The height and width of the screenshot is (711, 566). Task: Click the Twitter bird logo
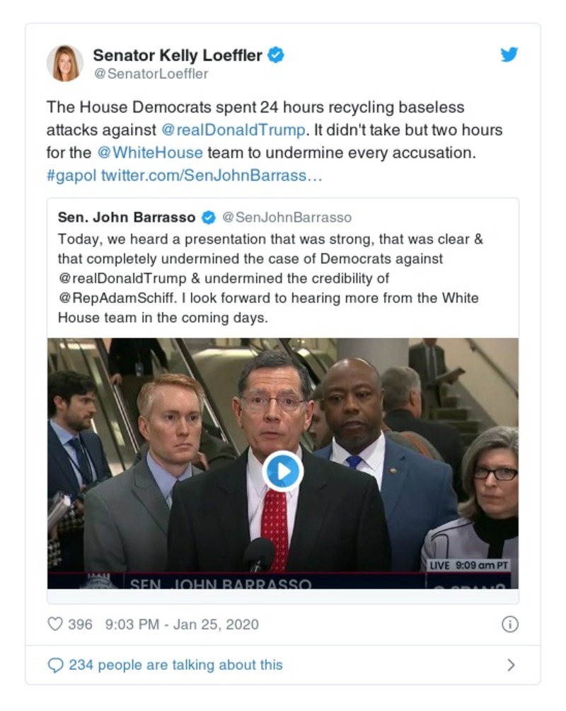coord(509,55)
